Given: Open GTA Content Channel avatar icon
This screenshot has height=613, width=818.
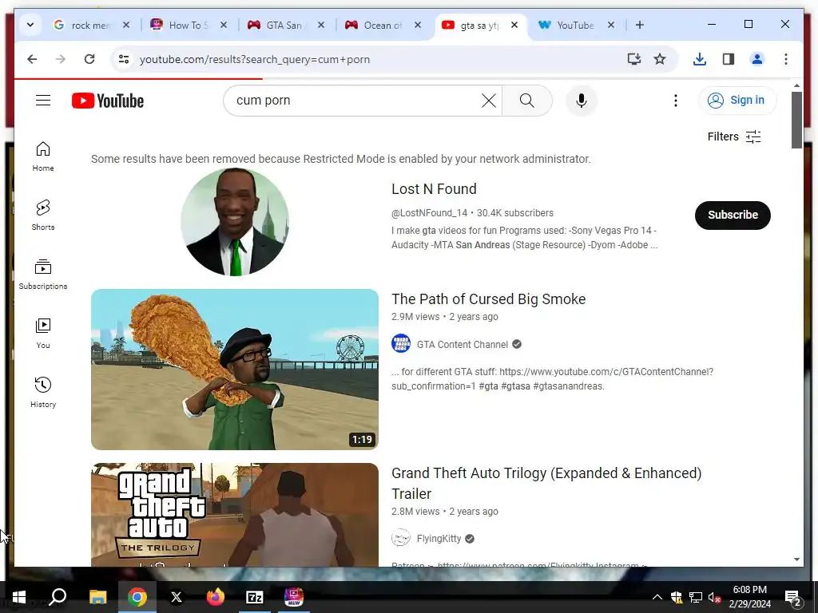Looking at the screenshot, I should coord(401,344).
